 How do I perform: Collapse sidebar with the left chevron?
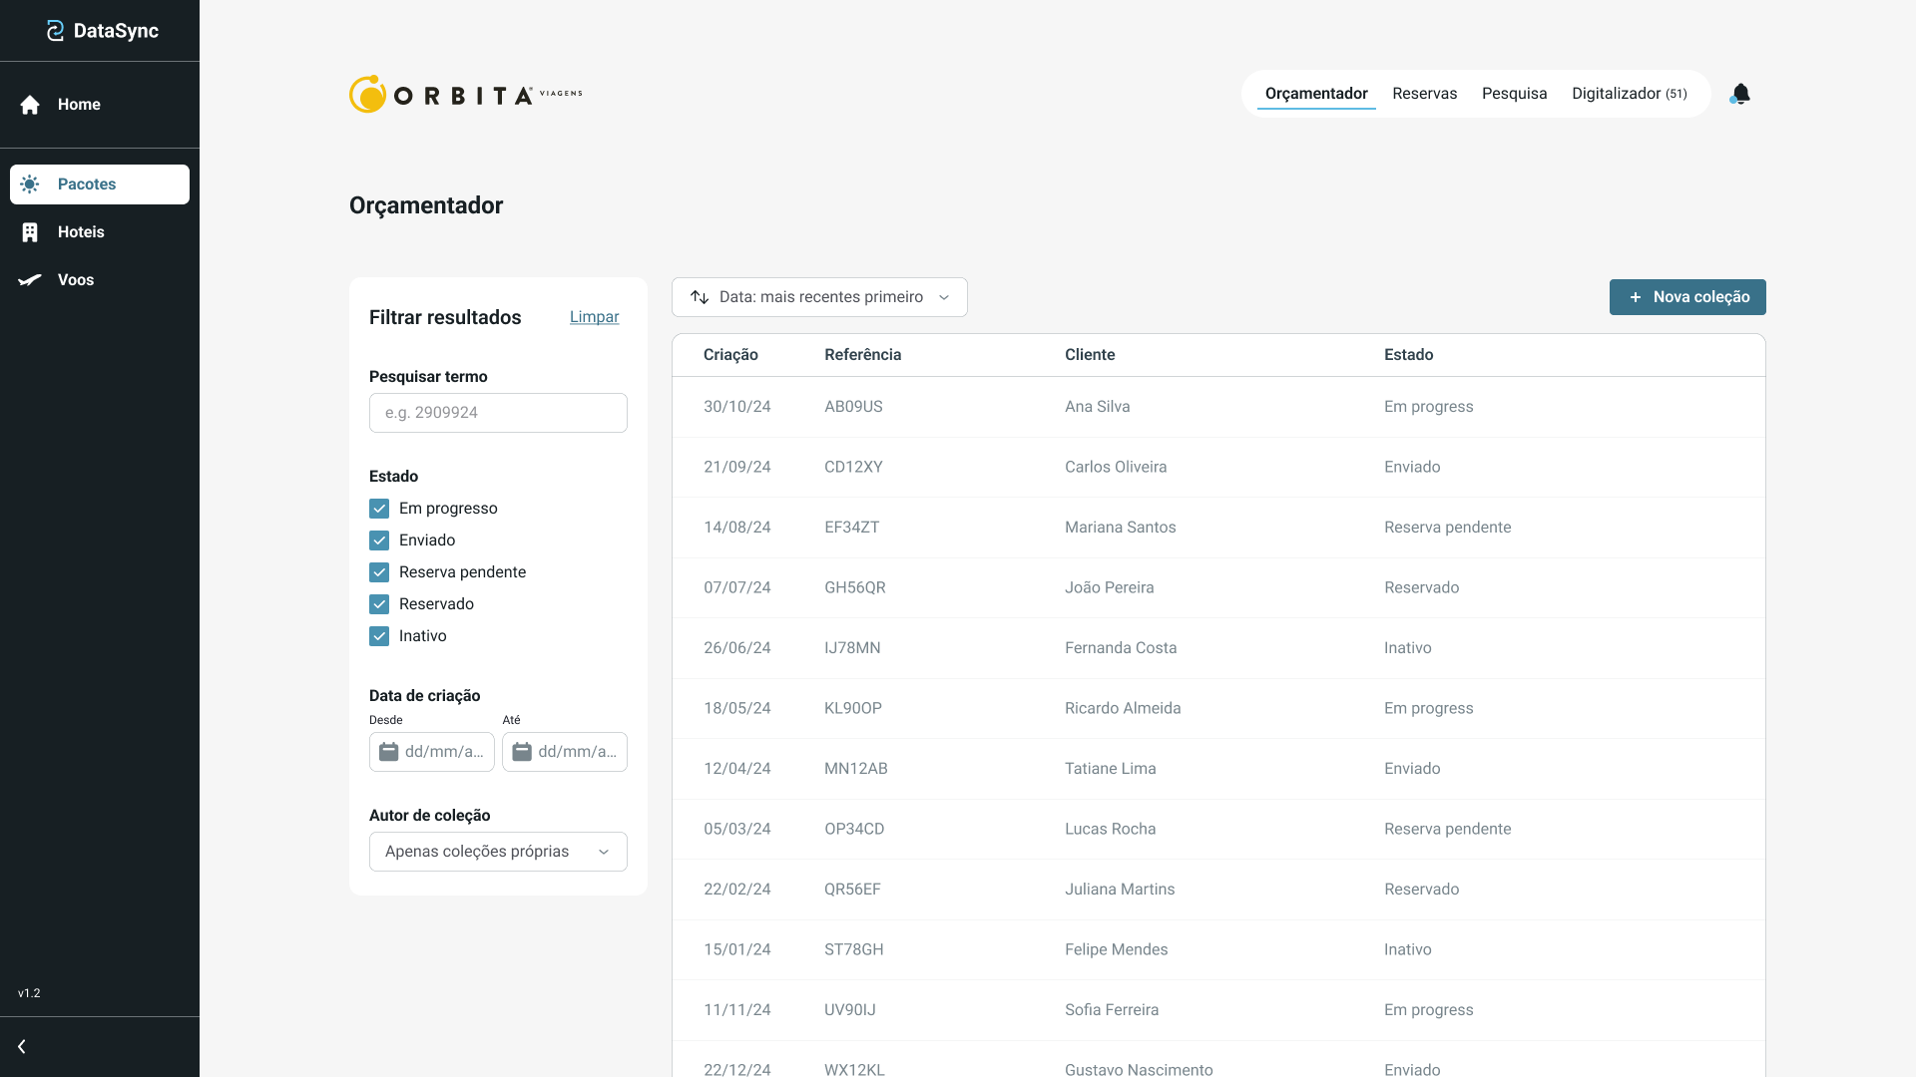22,1046
